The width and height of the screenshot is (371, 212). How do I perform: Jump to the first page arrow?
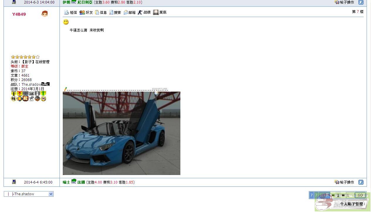pos(333,195)
